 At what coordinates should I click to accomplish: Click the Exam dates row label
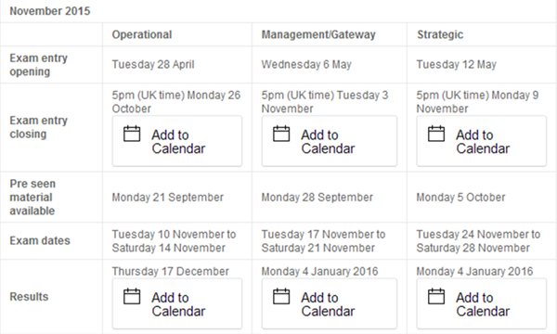coord(40,240)
